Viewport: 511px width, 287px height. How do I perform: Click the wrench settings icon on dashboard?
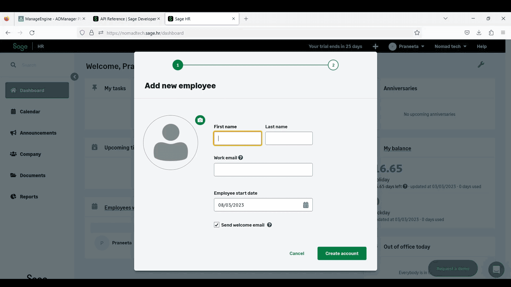481,65
